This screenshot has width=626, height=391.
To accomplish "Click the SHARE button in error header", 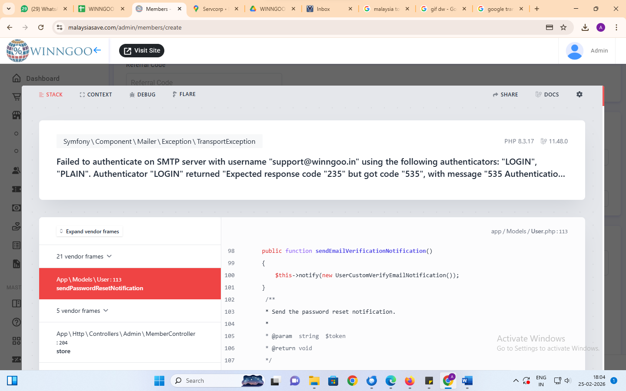I will click(x=505, y=94).
